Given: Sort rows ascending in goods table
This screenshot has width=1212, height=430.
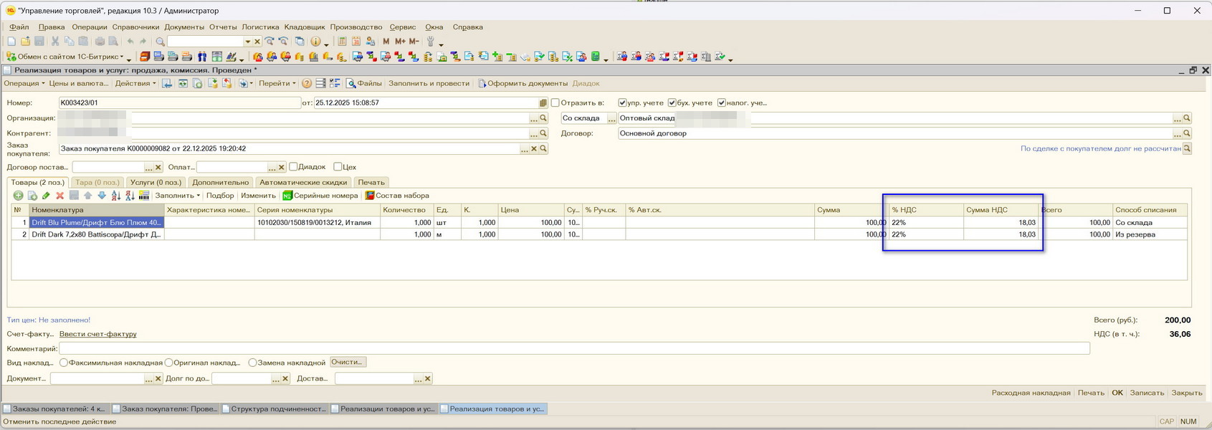Looking at the screenshot, I should [x=116, y=196].
